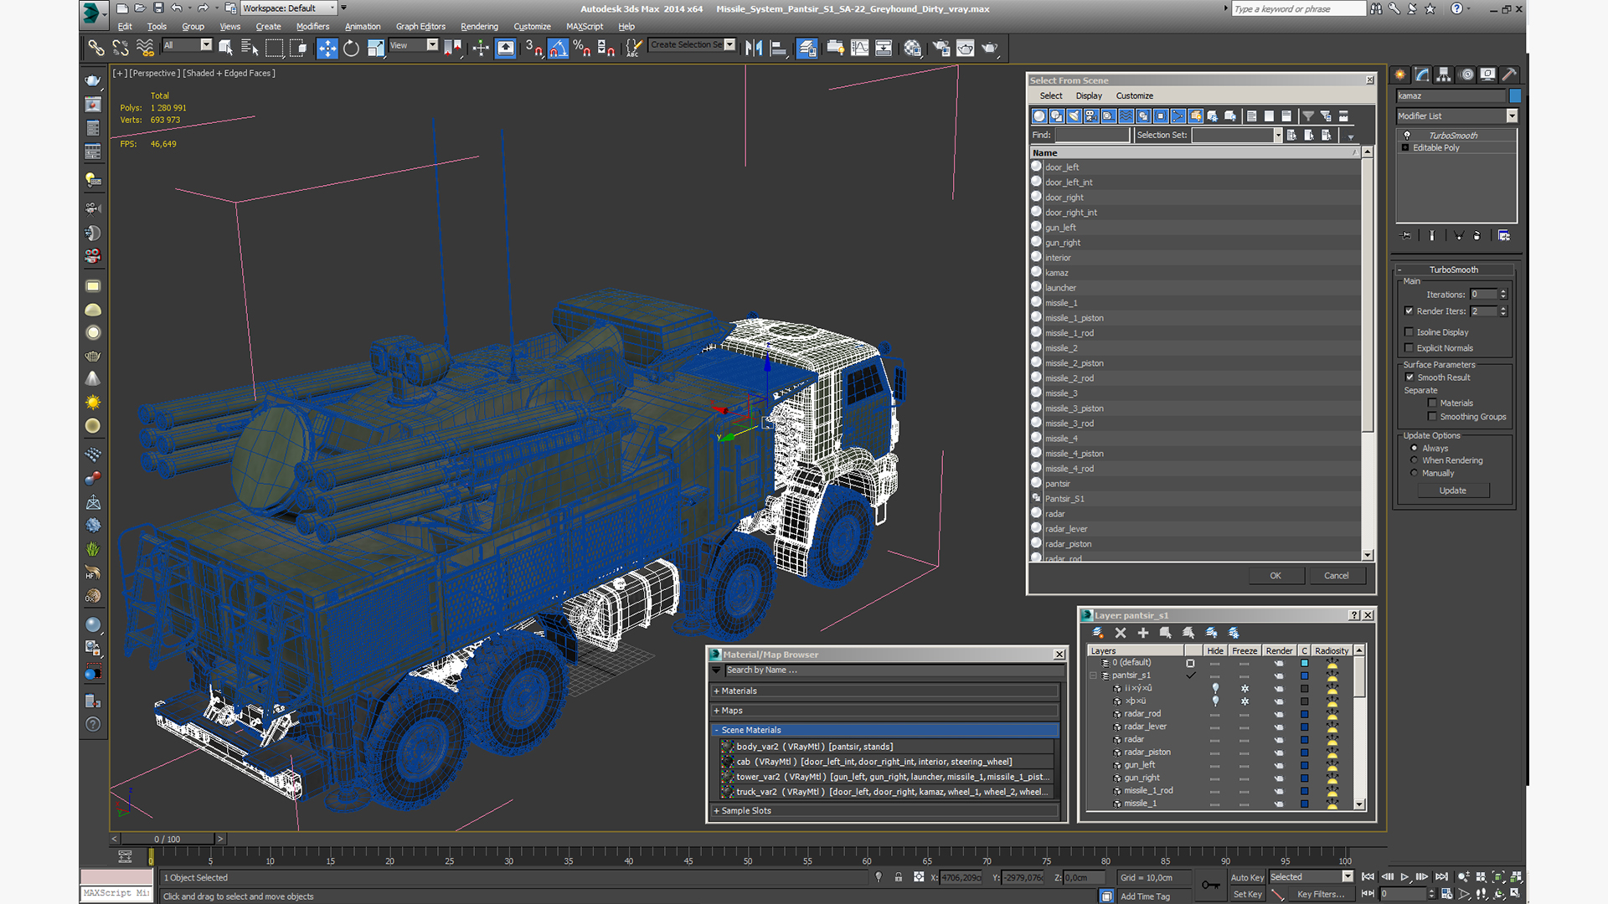1608x904 pixels.
Task: Open the MAXScript menu
Action: 585,27
